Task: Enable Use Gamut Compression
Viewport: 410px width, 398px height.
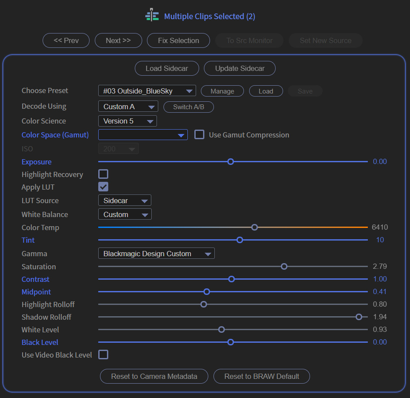Action: pos(199,134)
